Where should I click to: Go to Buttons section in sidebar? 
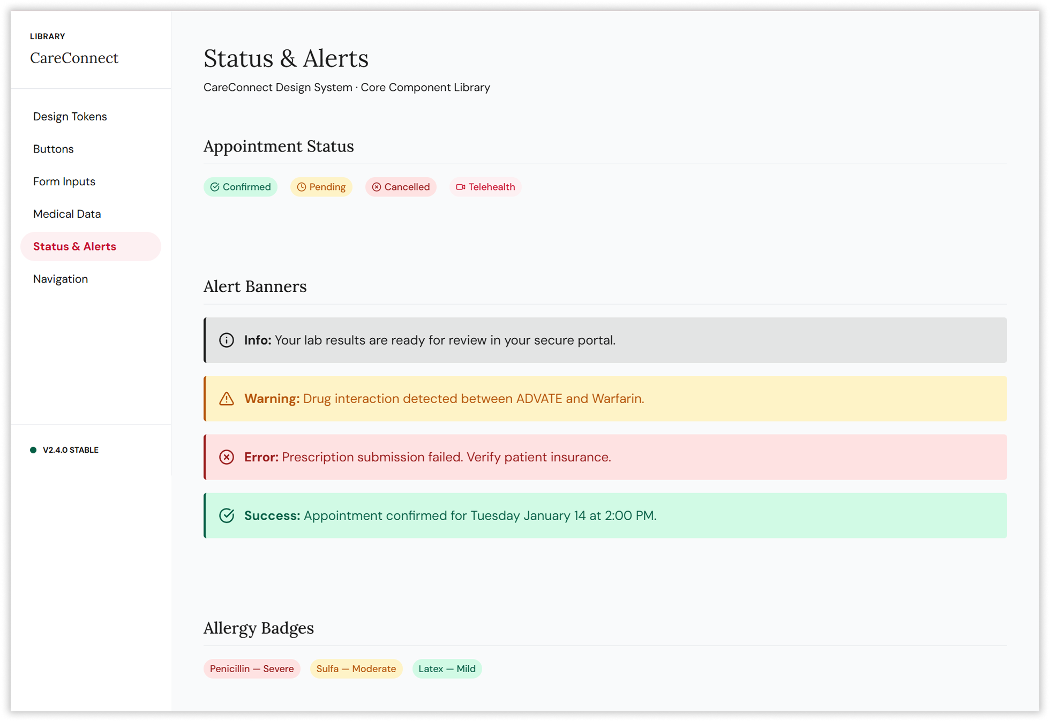[54, 149]
